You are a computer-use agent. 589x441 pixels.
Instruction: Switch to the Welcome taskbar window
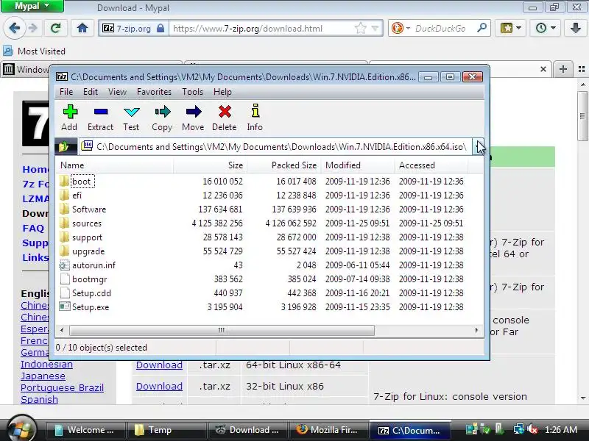[x=85, y=430]
